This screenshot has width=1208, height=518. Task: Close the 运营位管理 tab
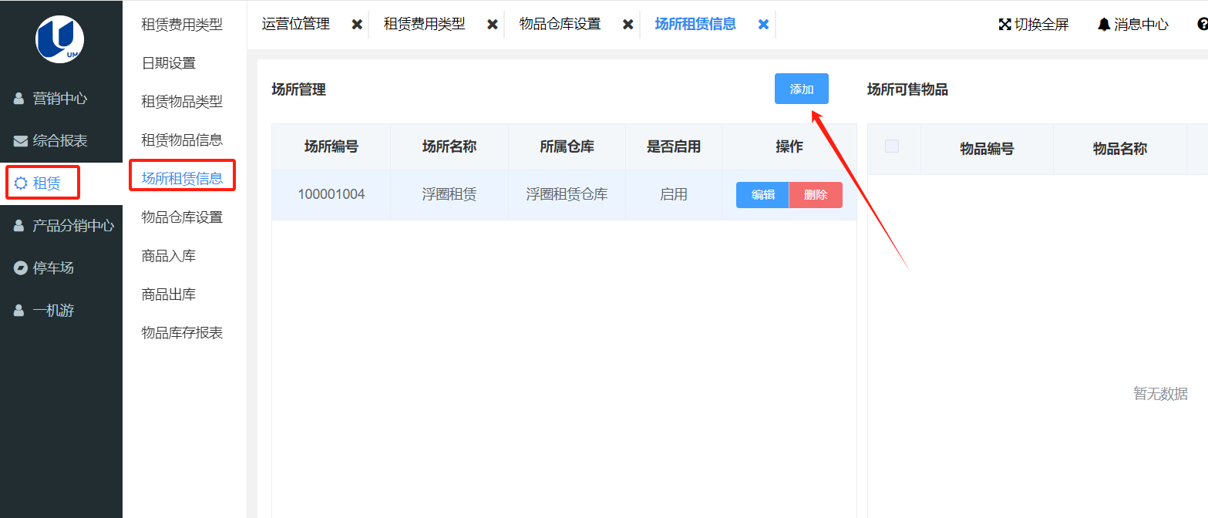[x=357, y=25]
